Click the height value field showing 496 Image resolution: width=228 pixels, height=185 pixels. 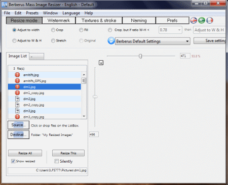click(x=94, y=134)
